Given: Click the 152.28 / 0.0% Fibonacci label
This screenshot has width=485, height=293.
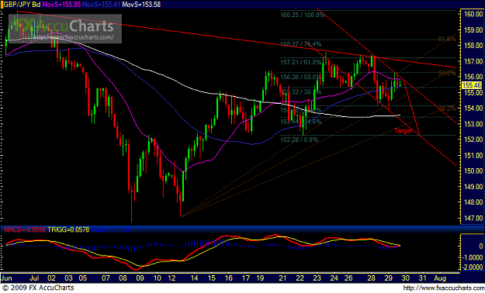Looking at the screenshot, I should (x=299, y=140).
